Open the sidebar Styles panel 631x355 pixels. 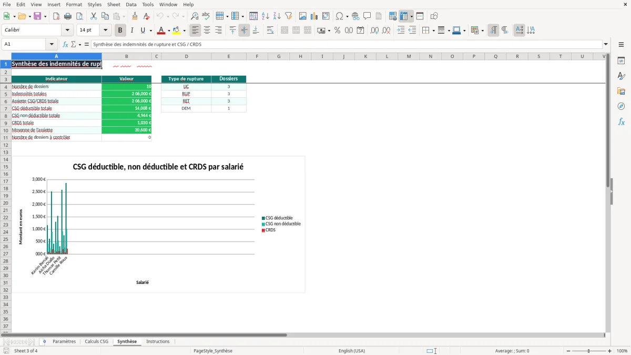(x=621, y=76)
